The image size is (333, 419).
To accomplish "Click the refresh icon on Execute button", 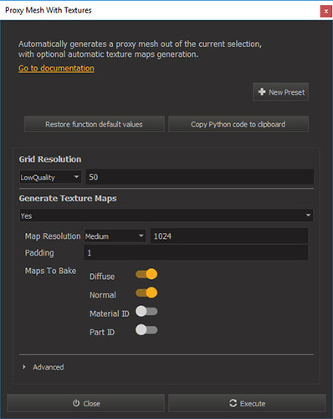I will 233,403.
